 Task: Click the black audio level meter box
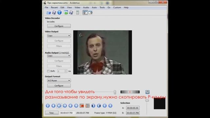coord(159,104)
